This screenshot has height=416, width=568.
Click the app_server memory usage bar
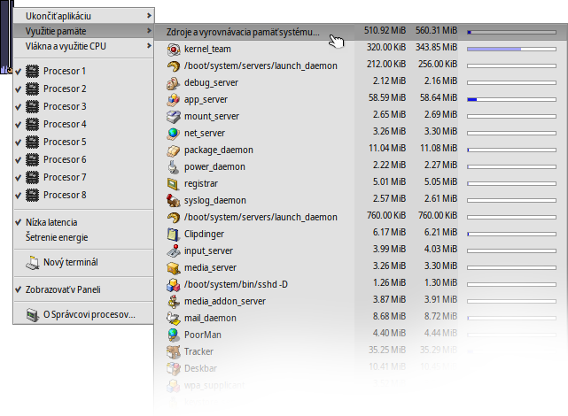coord(511,99)
